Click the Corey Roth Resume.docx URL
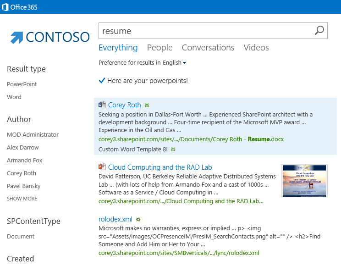Screen dimensions: 341x266 pos(191,139)
